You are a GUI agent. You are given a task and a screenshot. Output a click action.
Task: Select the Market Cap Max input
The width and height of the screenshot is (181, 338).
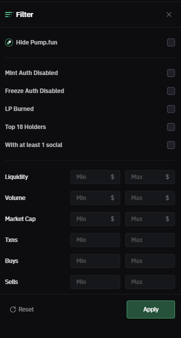click(150, 219)
